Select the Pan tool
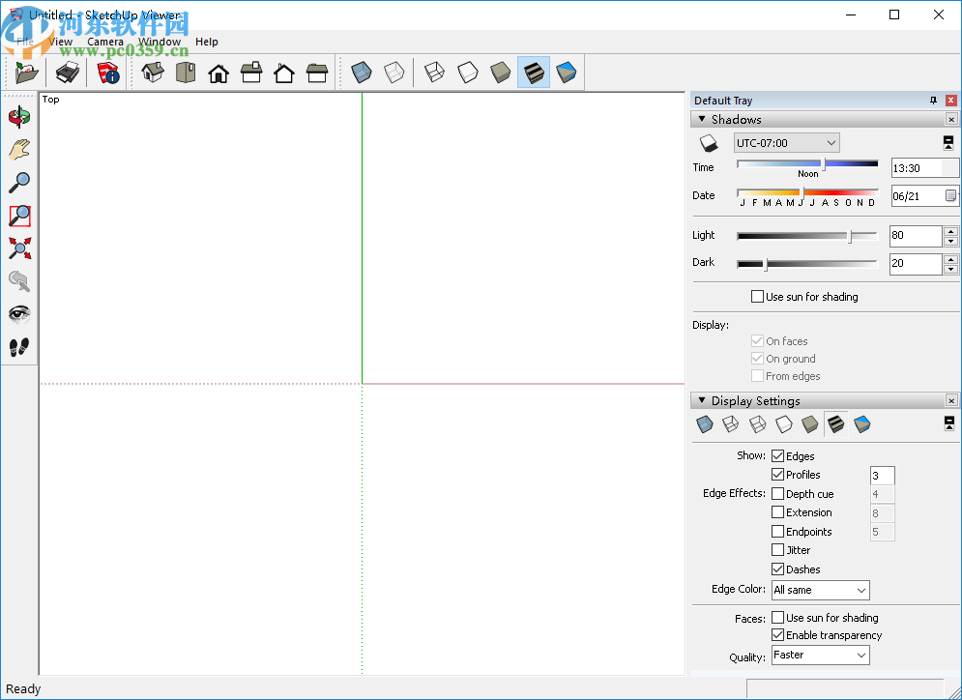962x700 pixels. point(19,149)
